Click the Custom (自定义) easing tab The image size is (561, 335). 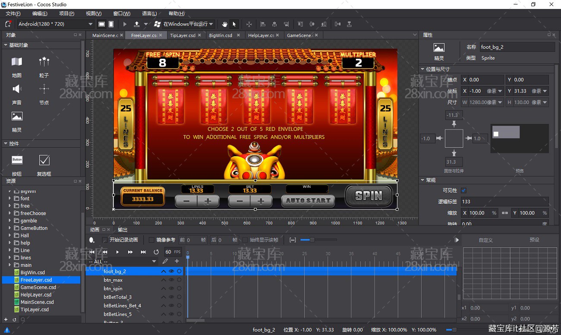[x=485, y=240]
